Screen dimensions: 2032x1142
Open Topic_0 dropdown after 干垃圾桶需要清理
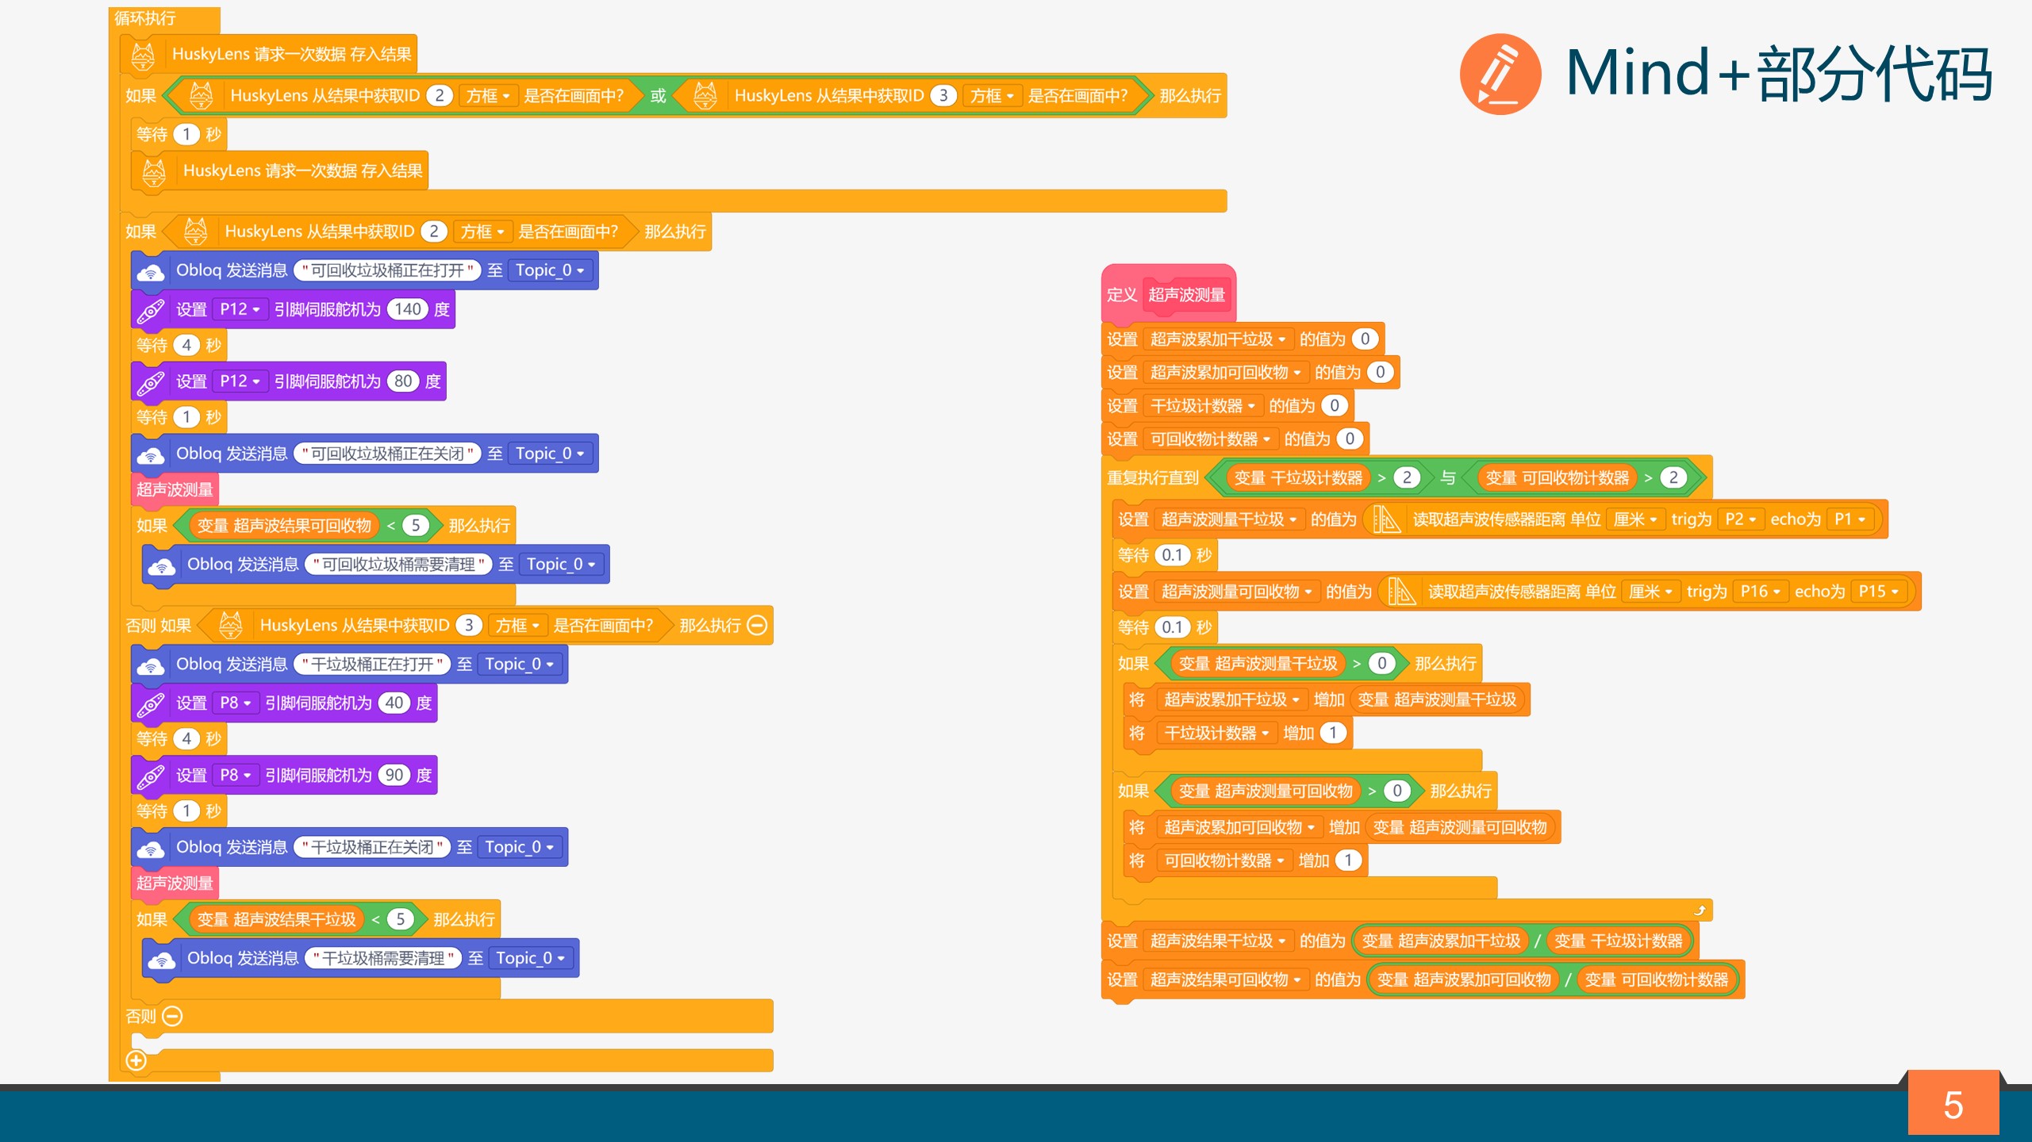[x=531, y=959]
